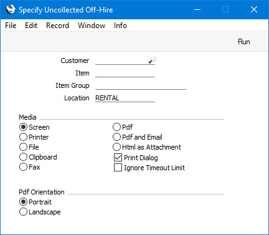
Task: Minimize the Specify Uncollected Off-Hire window
Action: point(197,9)
